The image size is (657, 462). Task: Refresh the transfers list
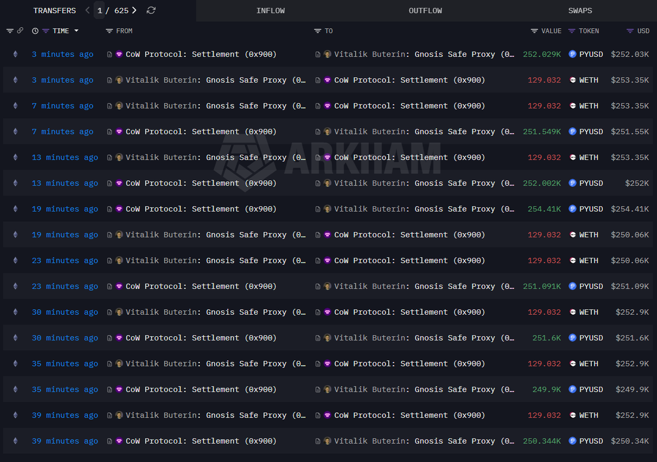point(151,10)
